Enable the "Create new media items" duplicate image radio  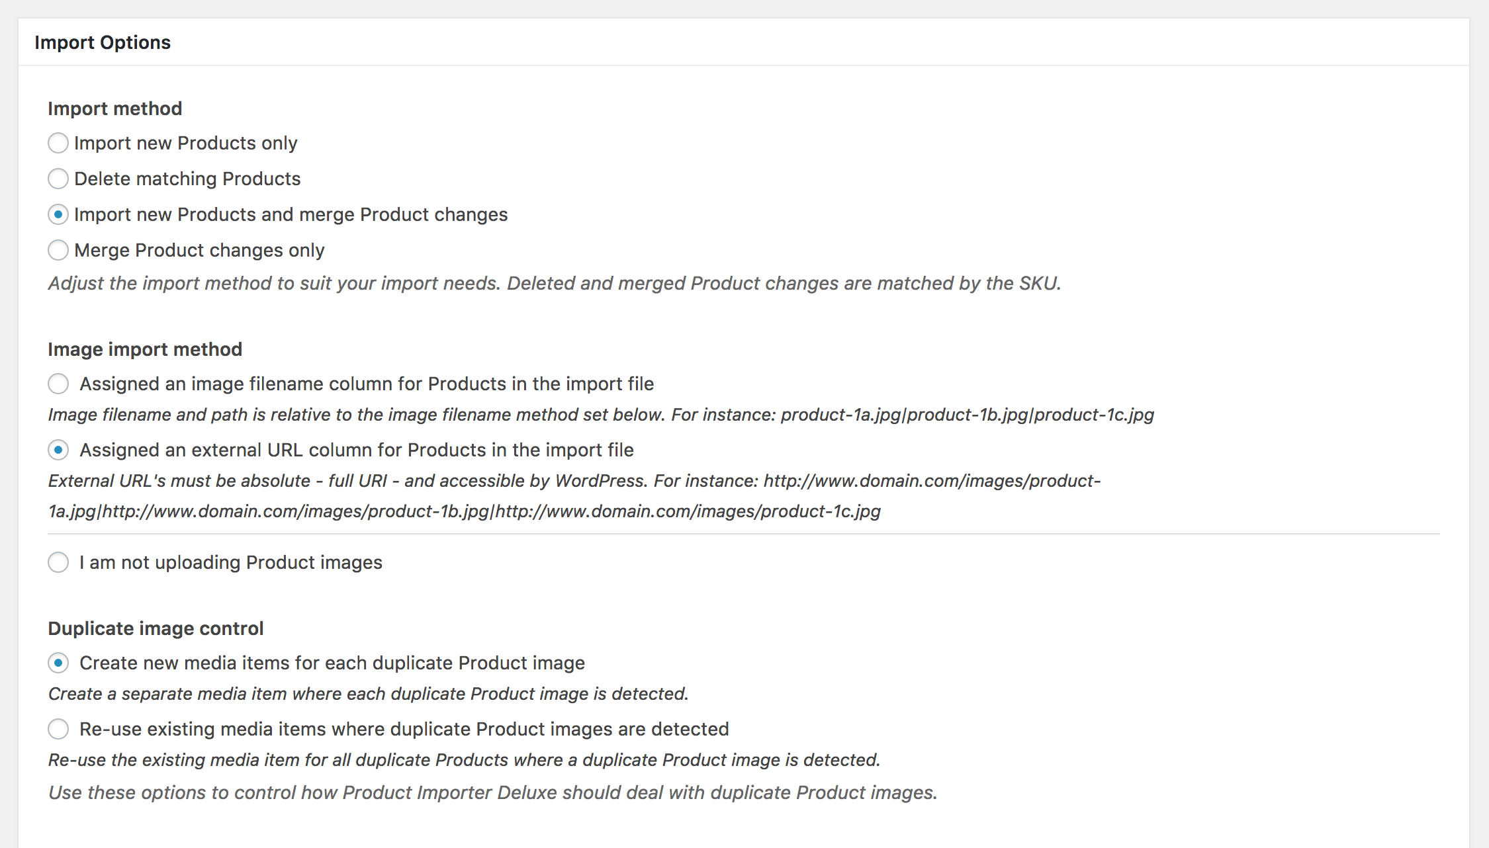[58, 663]
